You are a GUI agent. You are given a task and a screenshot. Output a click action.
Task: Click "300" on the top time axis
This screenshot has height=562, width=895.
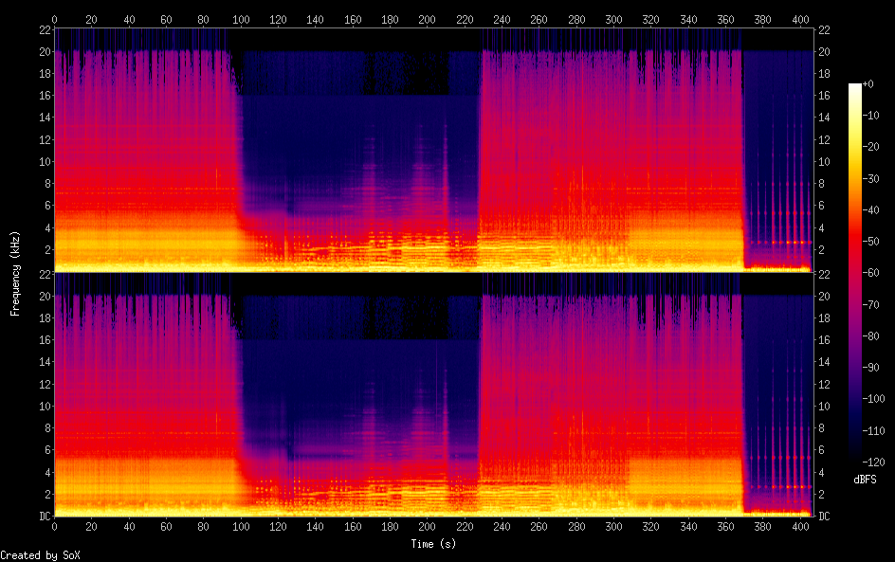[613, 19]
